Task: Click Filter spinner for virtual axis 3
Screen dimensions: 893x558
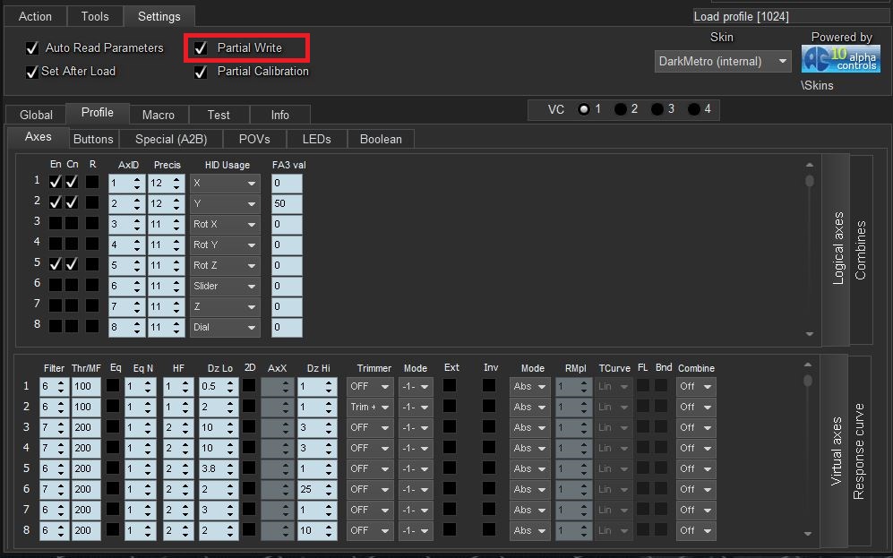Action: 54,427
